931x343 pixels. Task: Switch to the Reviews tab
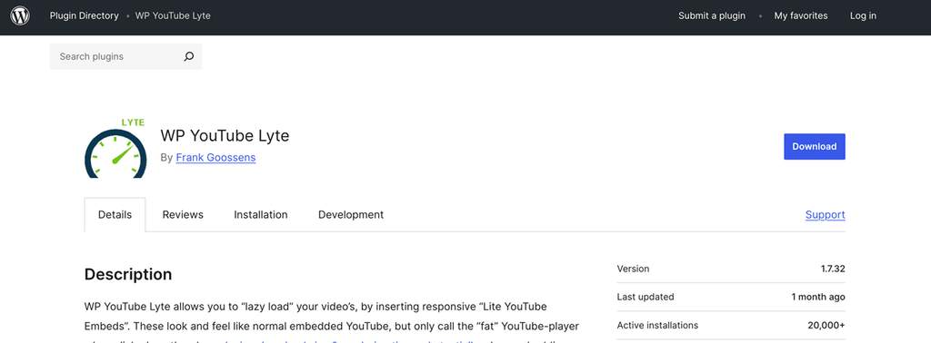tap(183, 214)
